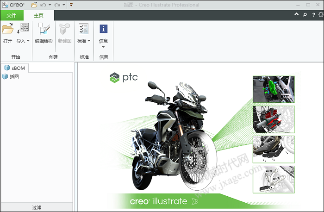The width and height of the screenshot is (324, 212).
Task: Click the red wheel axle thumbnail
Action: click(x=274, y=119)
